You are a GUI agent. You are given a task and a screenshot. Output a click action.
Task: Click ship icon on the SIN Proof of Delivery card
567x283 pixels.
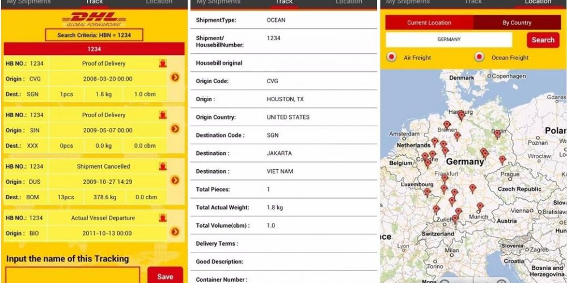point(163,115)
